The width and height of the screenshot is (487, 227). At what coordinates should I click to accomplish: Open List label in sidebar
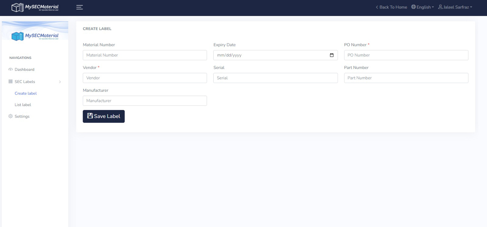point(23,105)
